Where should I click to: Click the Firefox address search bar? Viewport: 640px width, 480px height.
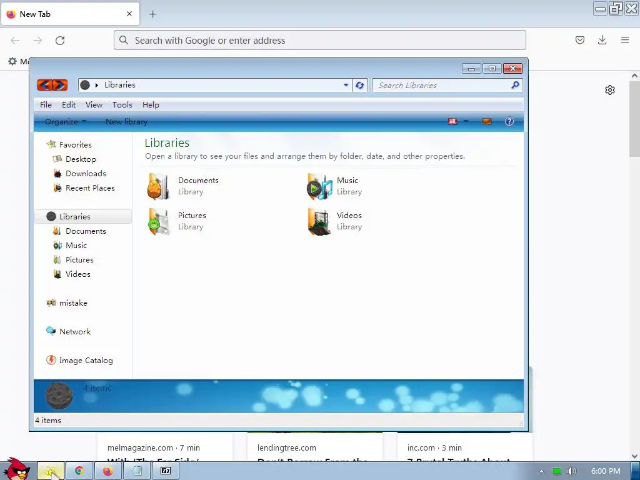click(320, 40)
